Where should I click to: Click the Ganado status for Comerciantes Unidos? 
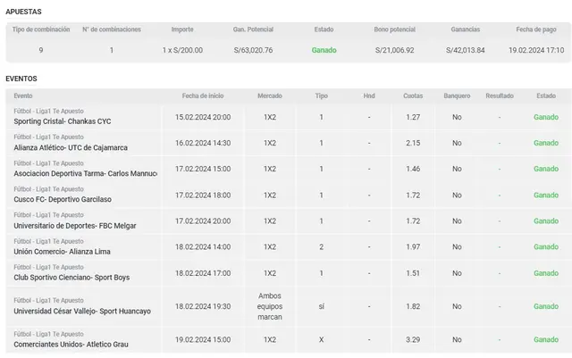pyautogui.click(x=545, y=340)
